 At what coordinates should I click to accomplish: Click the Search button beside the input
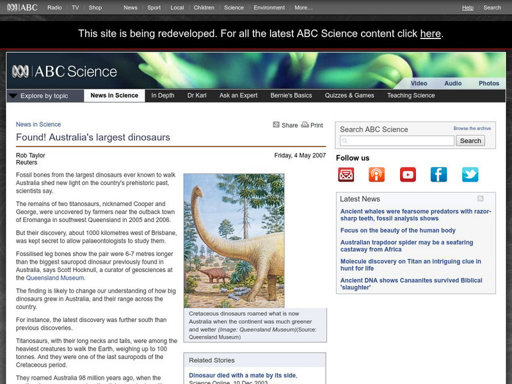[470, 141]
